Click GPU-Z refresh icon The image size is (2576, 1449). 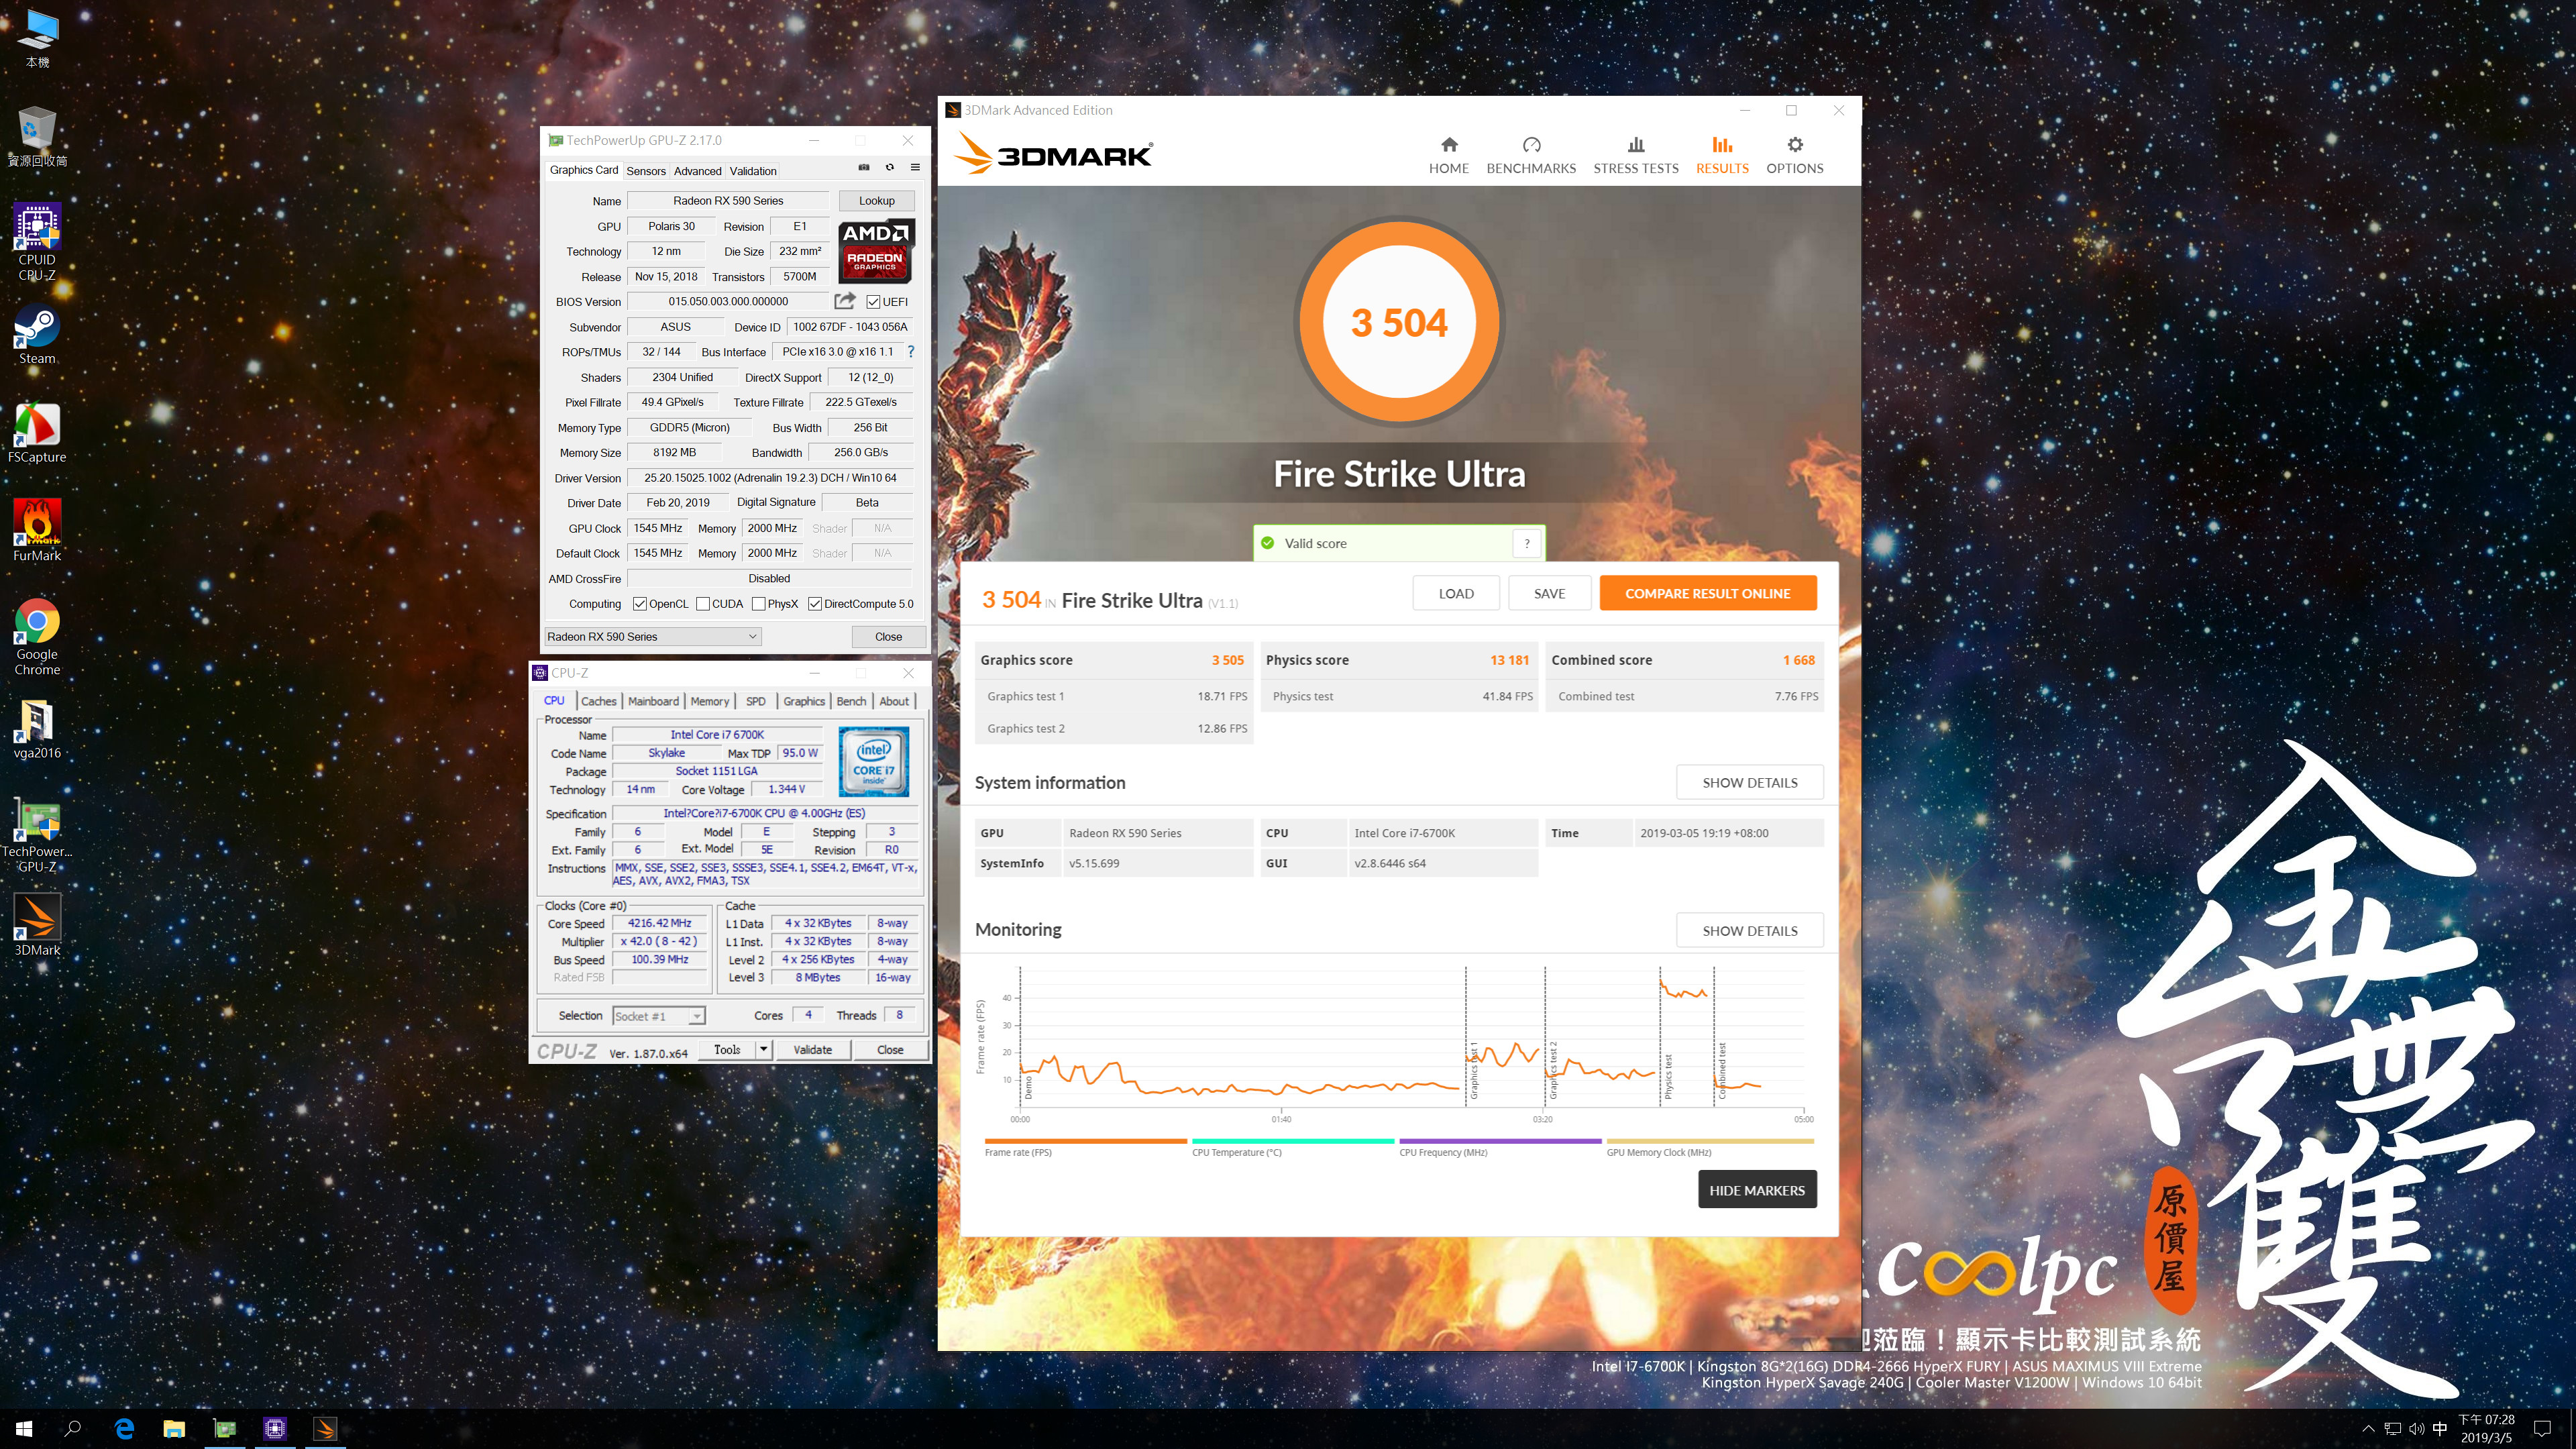point(889,167)
